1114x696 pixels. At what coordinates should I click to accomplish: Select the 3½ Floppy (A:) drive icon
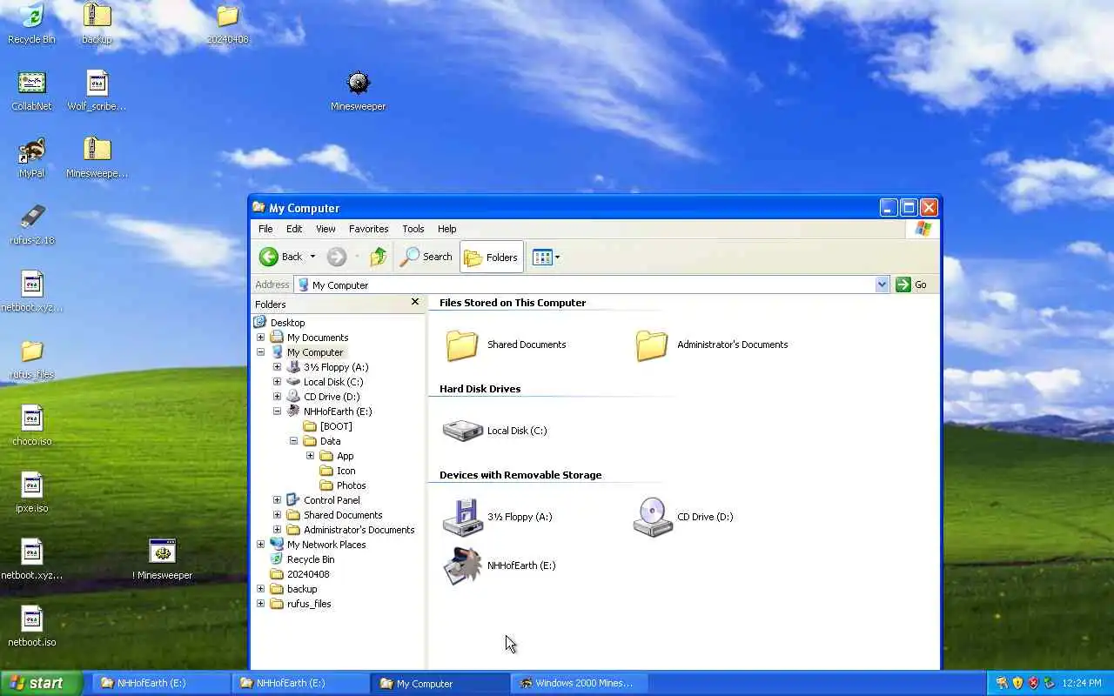click(x=462, y=517)
